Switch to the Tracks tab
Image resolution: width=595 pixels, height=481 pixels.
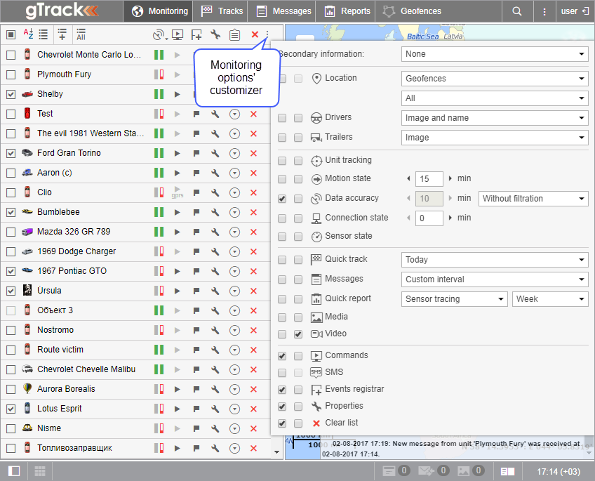(220, 11)
